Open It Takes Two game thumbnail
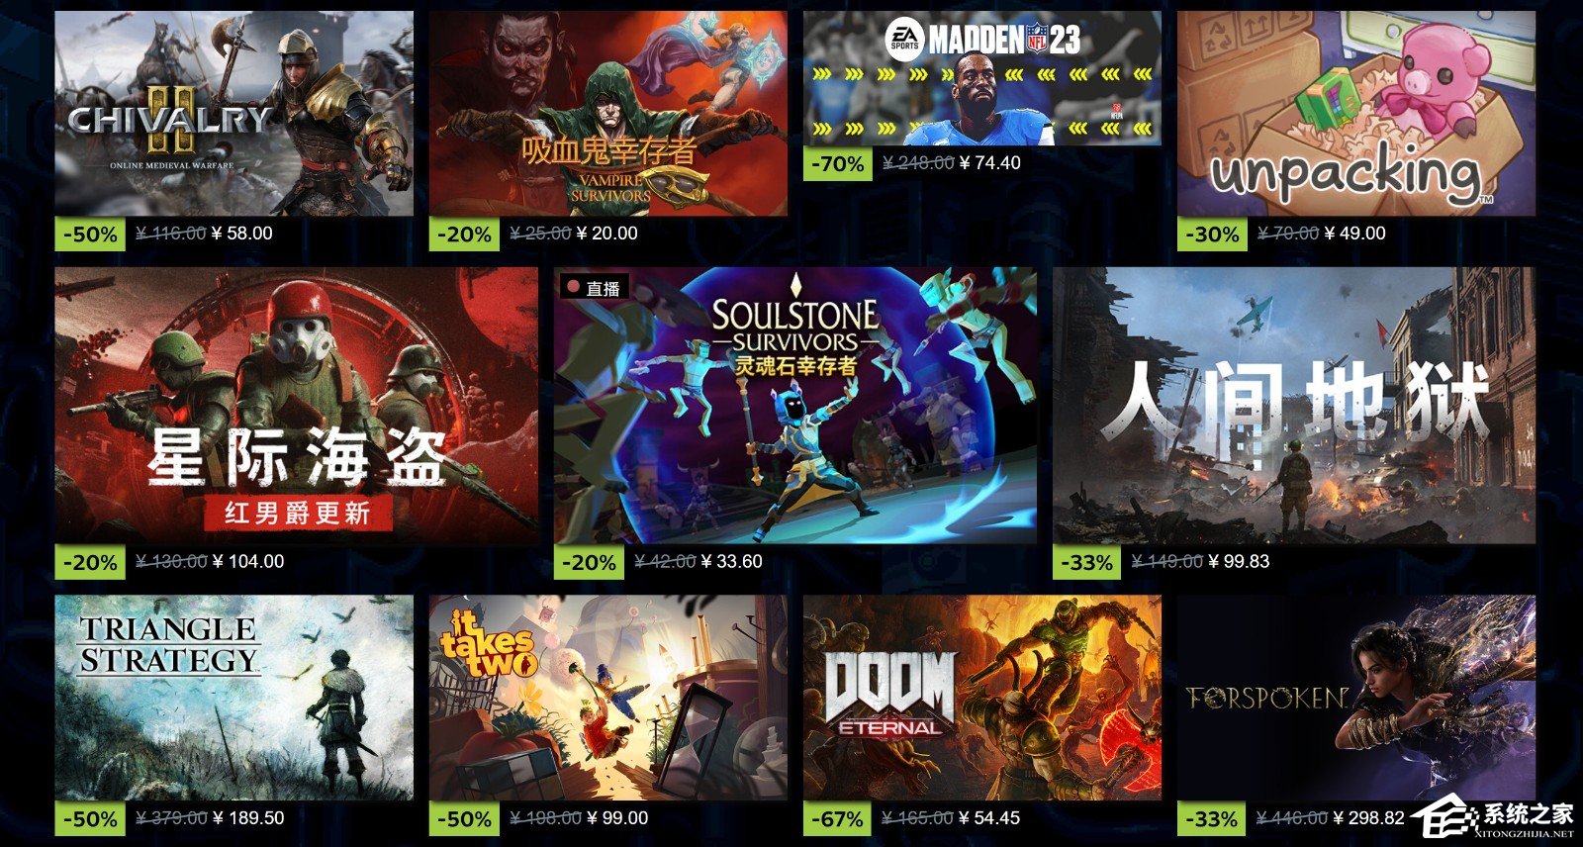 coord(608,698)
